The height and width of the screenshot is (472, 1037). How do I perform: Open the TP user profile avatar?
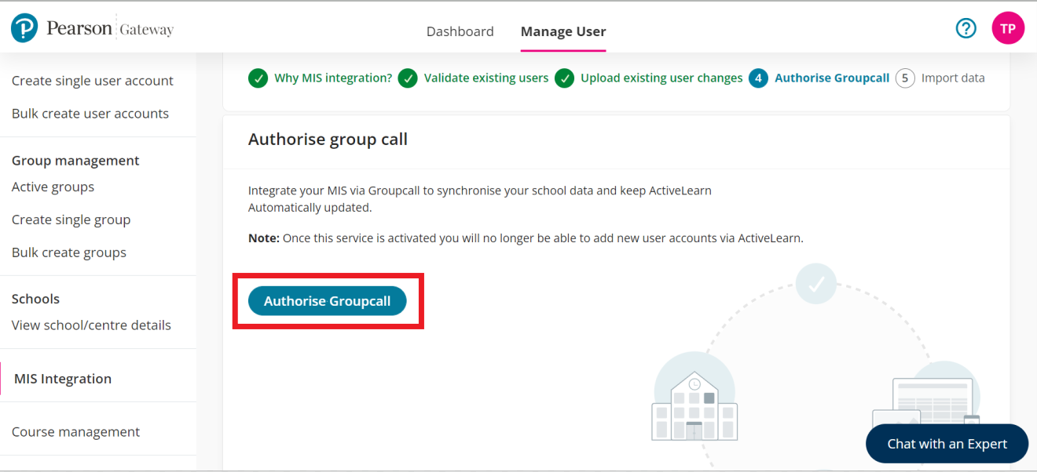(x=1007, y=29)
